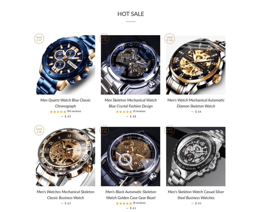260x212 pixels.
Task: Click the SAVE $ 146 badge
Action: point(170,39)
